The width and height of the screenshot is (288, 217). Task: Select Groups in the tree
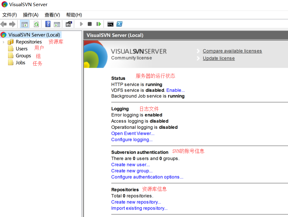23,56
